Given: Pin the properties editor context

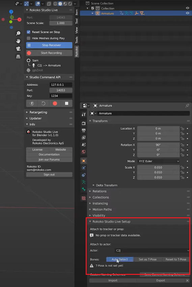Looking at the screenshot, I should pos(187,105).
